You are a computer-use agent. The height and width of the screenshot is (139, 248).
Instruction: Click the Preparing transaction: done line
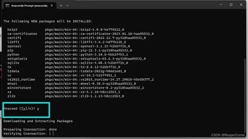(30, 129)
